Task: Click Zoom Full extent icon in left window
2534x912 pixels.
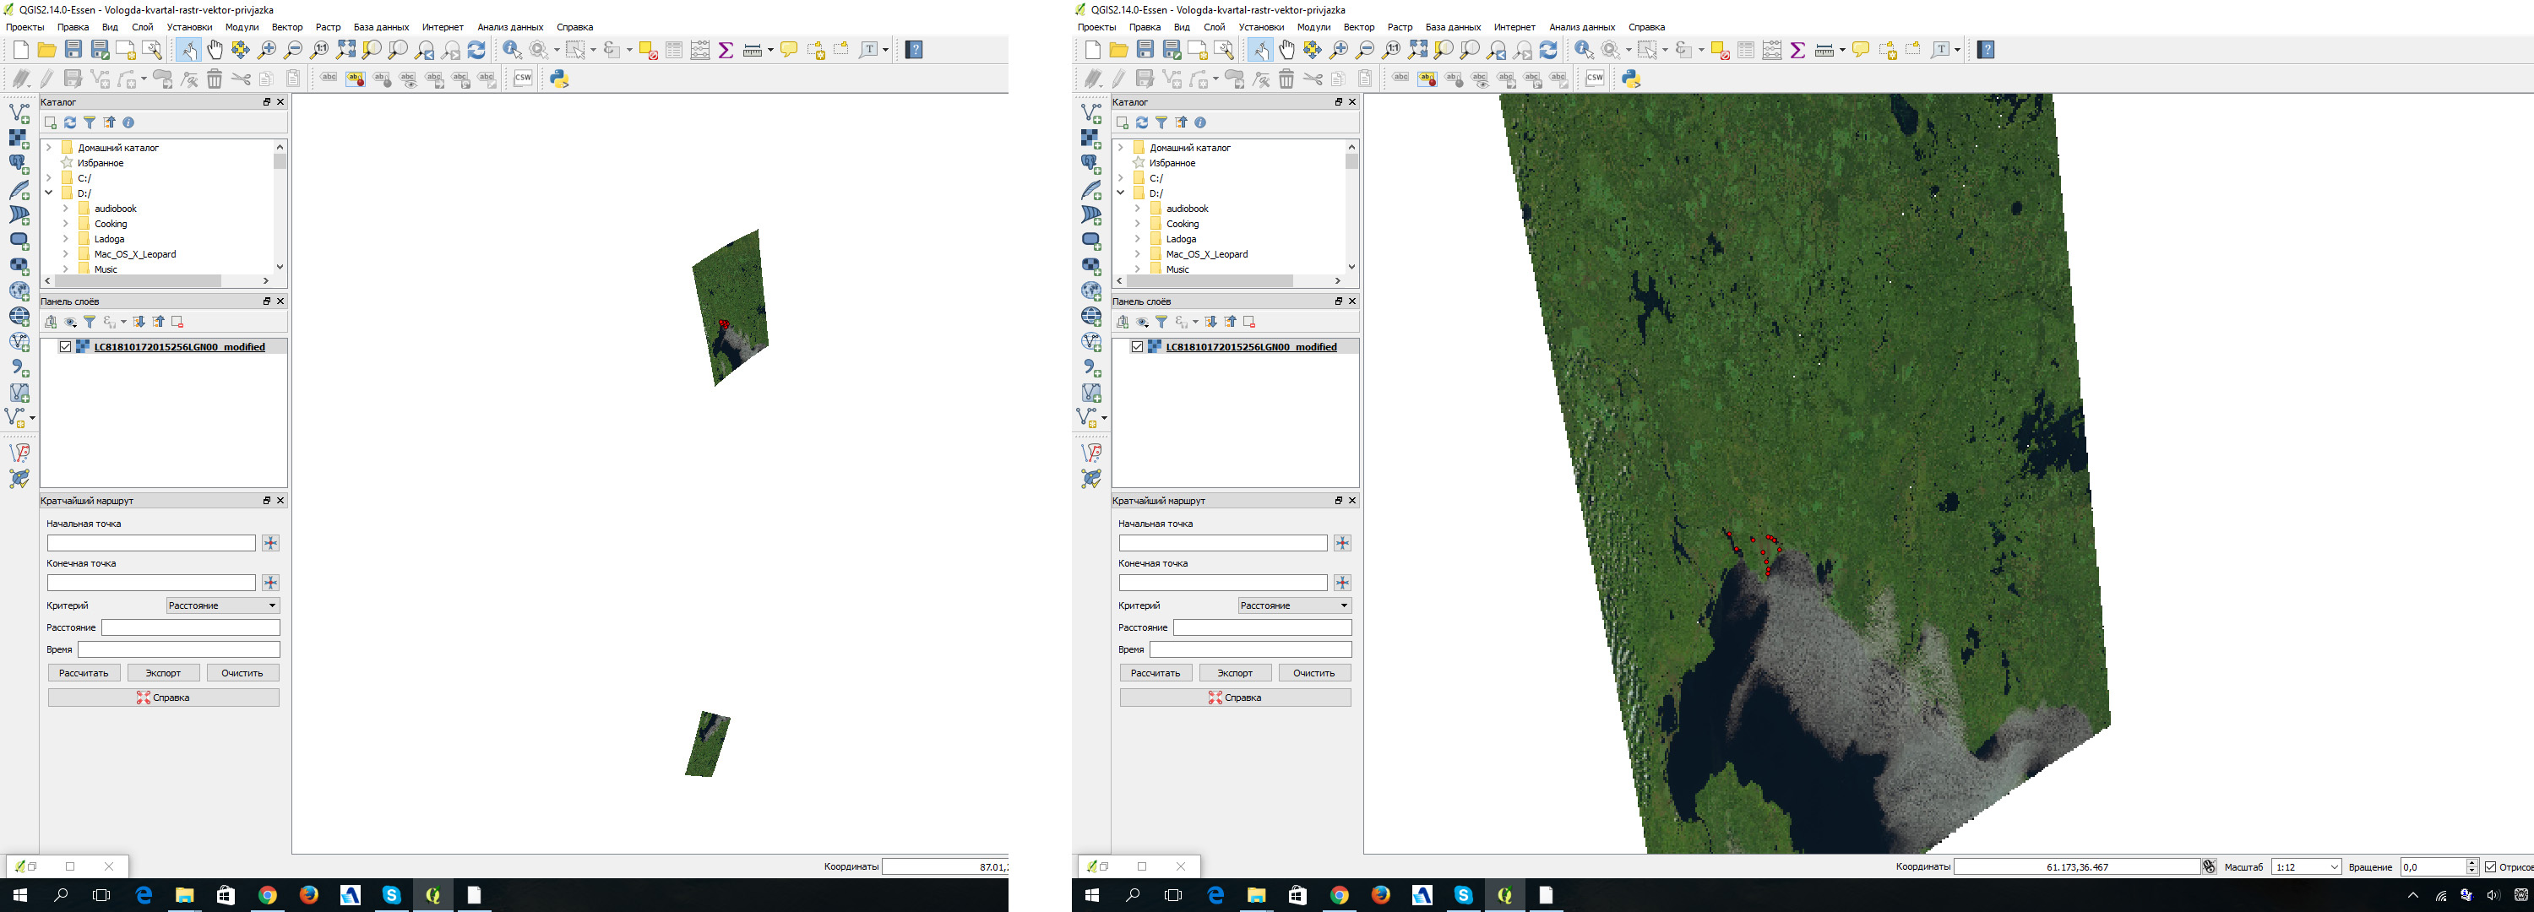Action: (345, 49)
